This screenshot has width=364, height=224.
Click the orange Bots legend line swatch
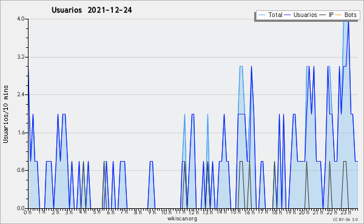click(x=339, y=15)
